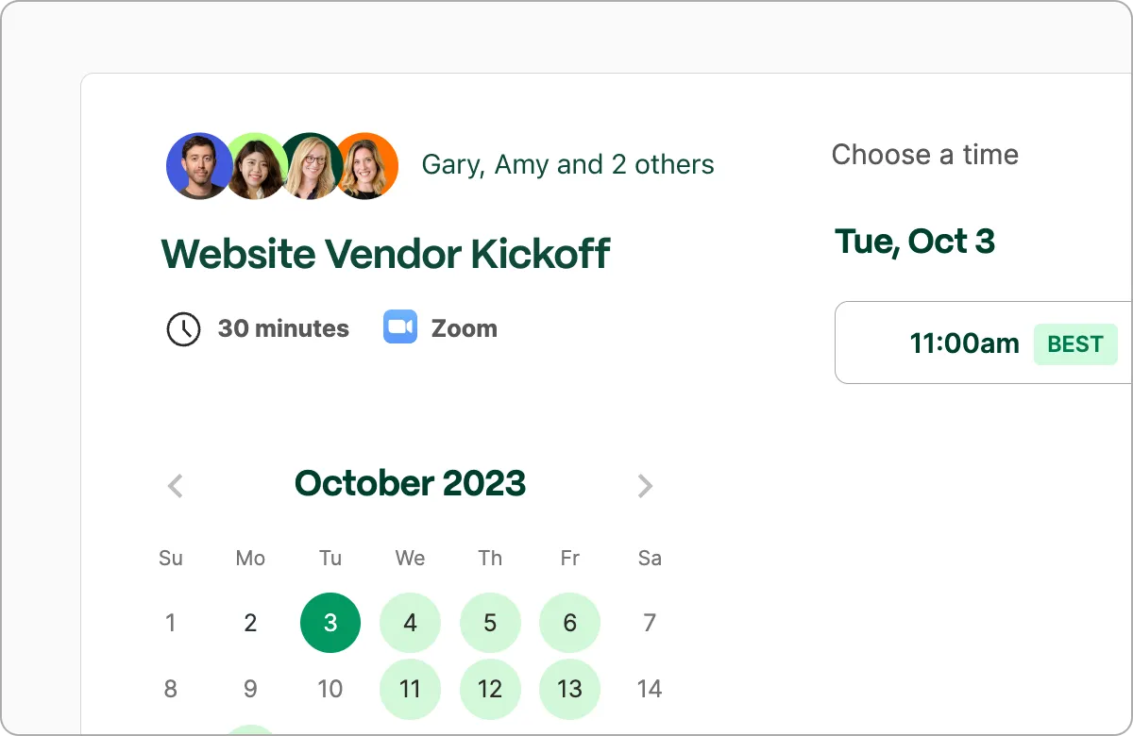The height and width of the screenshot is (736, 1133).
Task: Click the BEST badge on the time slot
Action: pos(1075,344)
